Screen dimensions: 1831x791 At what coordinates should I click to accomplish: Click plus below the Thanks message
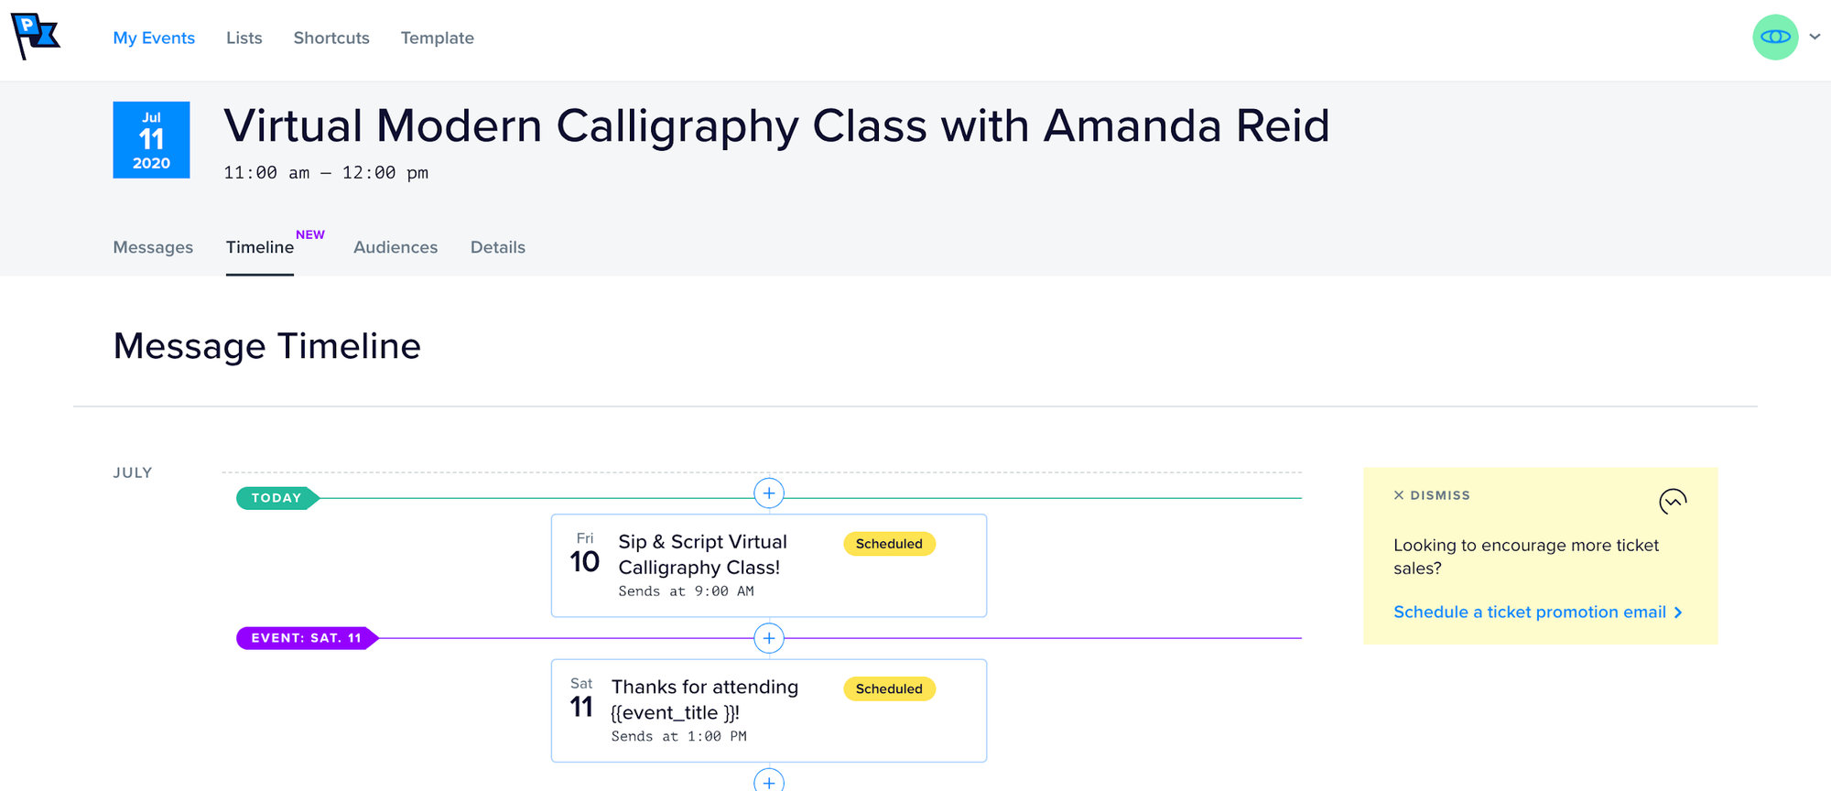click(x=769, y=781)
